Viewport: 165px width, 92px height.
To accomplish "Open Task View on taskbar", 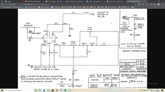I will 40,90.
